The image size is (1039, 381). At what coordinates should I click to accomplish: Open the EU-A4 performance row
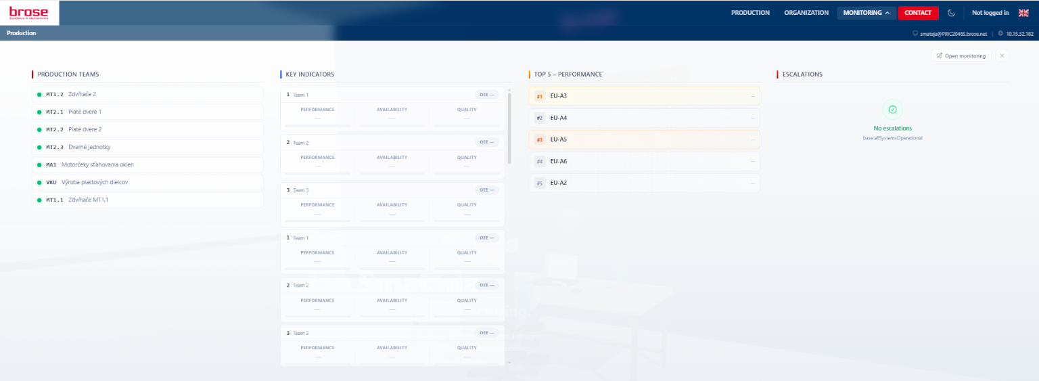(644, 118)
